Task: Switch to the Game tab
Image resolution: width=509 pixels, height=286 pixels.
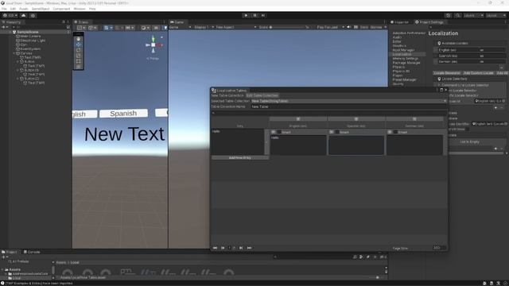Action: coord(177,22)
